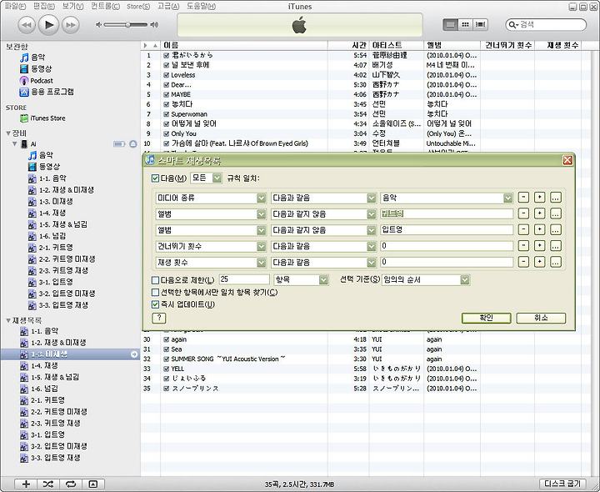Click the search magnifier icon
Image resolution: width=600 pixels, height=492 pixels.
point(512,25)
